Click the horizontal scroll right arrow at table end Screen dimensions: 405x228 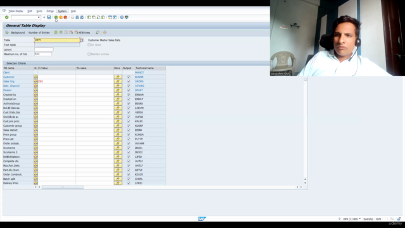(x=301, y=187)
